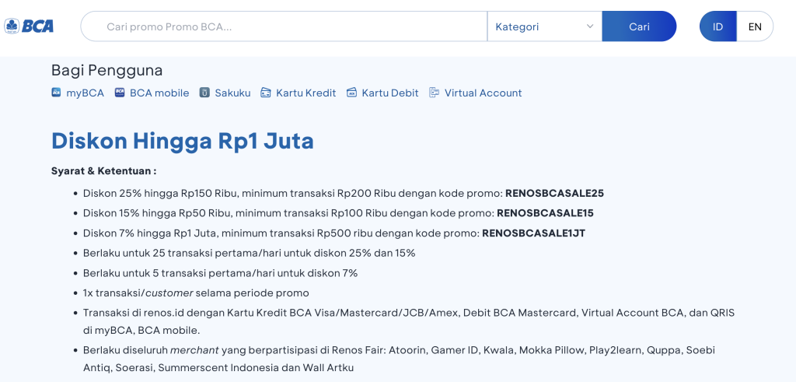
Task: Click the line listing Renos Fair merchants
Action: [399, 359]
